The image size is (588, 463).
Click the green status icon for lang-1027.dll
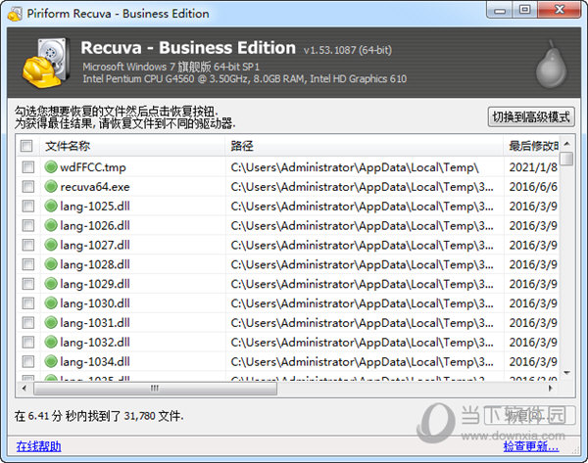coord(51,245)
